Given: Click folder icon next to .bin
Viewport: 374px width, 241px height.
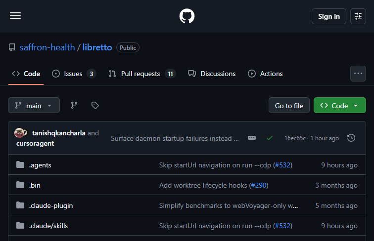Looking at the screenshot, I should coord(20,185).
